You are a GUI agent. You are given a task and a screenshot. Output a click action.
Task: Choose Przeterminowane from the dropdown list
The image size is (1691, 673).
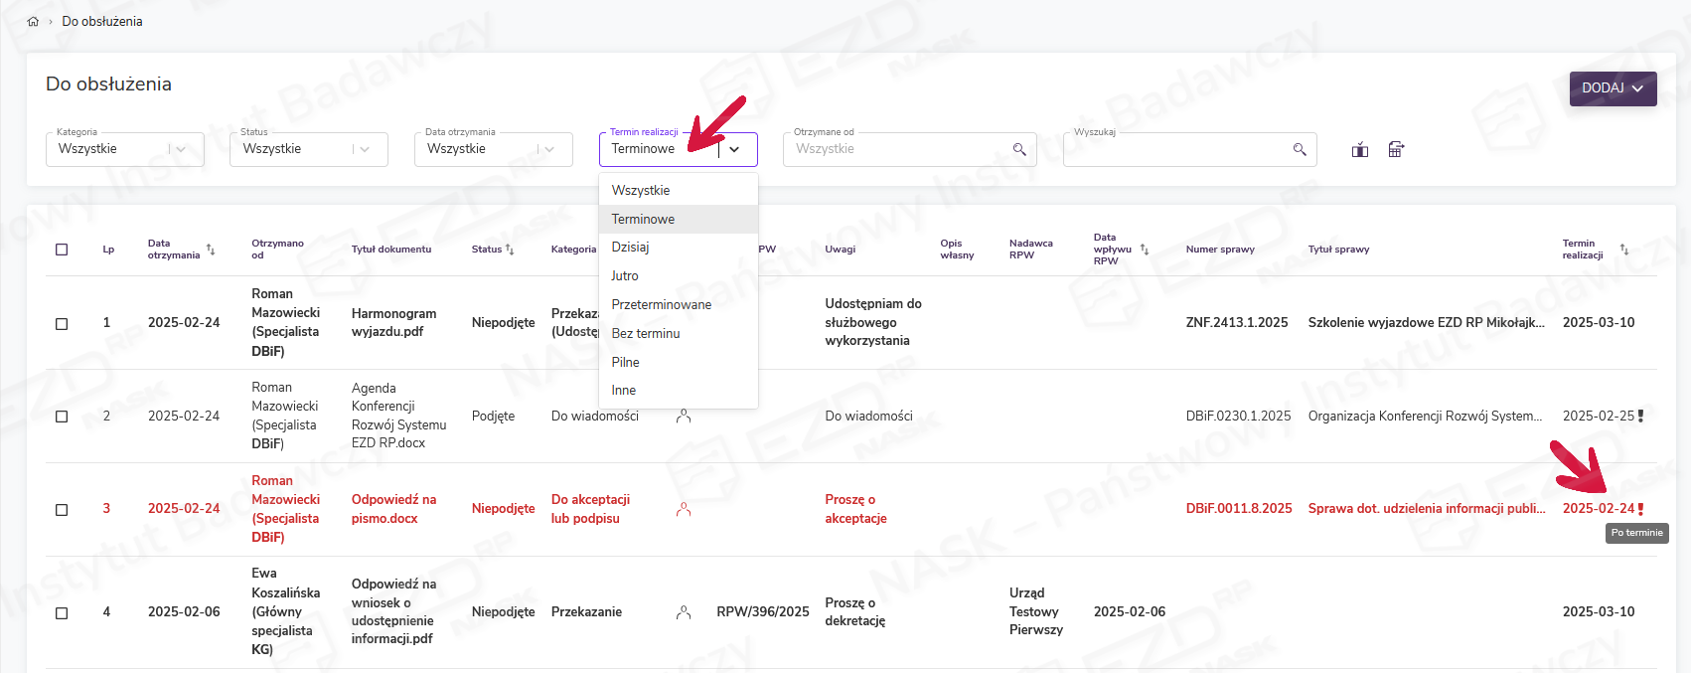[x=661, y=305]
